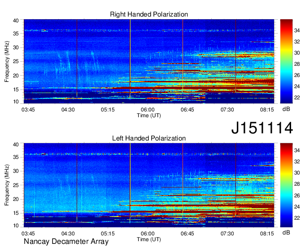Click 10 MHz tick on Right Handed frequency axis

point(16,102)
